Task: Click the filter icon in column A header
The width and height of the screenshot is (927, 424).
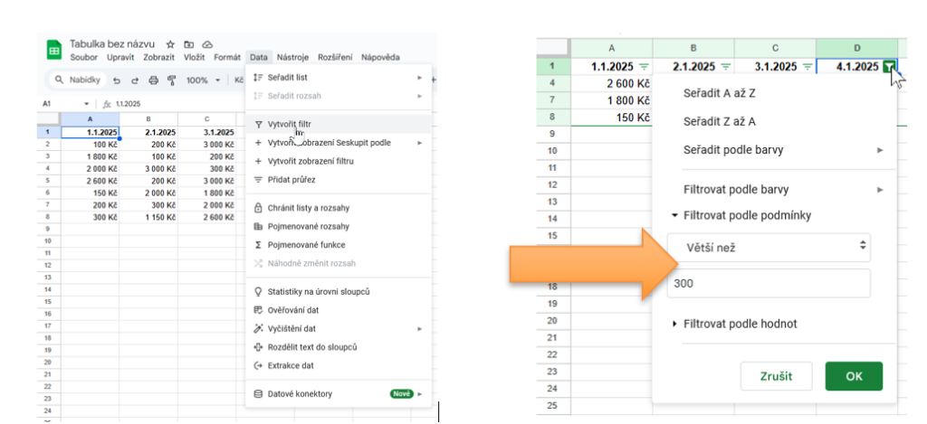Action: [644, 67]
